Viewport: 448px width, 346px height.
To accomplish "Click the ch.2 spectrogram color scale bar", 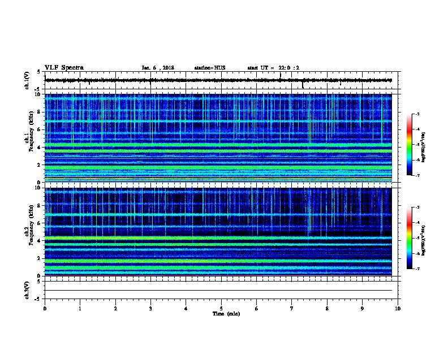I will [409, 238].
